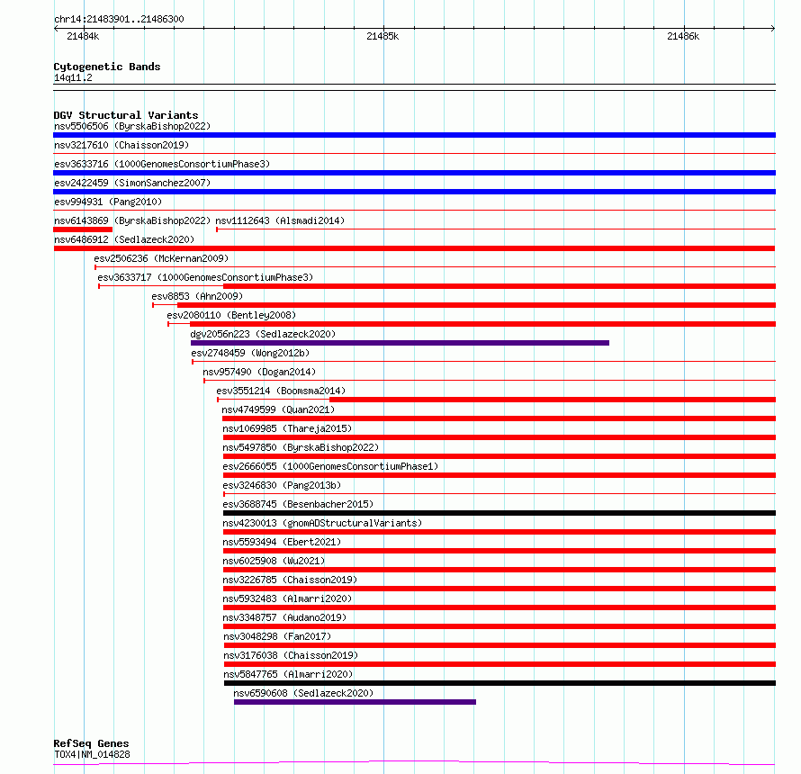Open nsv4749599 (Quan2021) label
Screen dimensions: 801x774
tap(278, 409)
